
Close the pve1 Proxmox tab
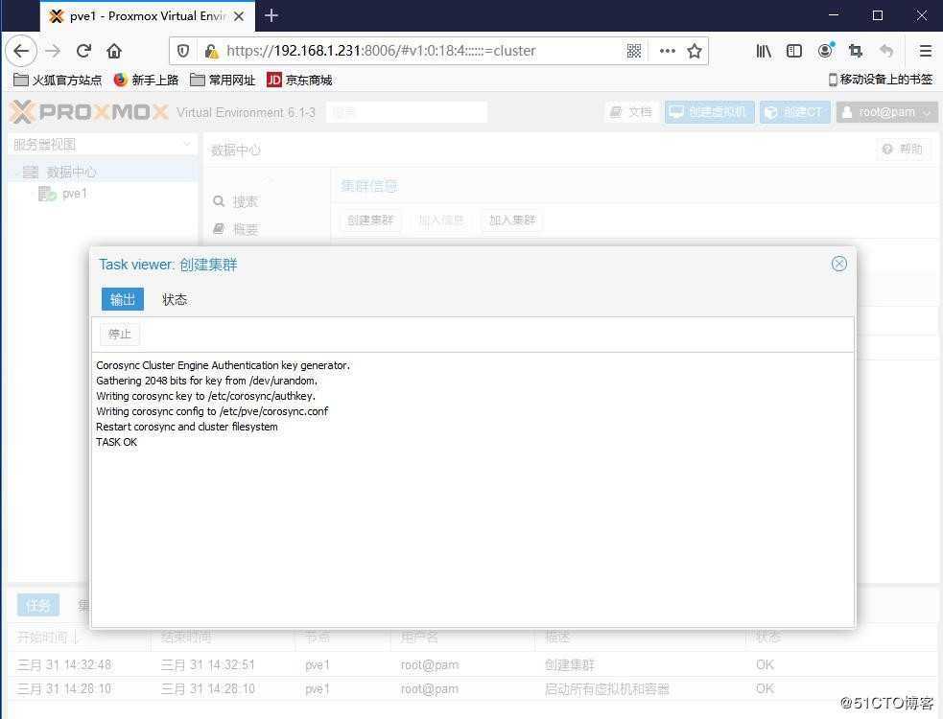click(239, 16)
